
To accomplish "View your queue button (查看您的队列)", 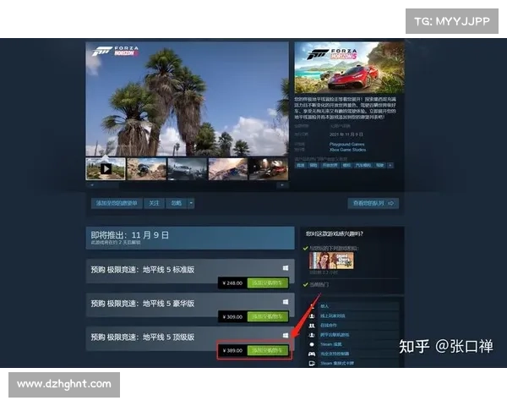I will tap(373, 203).
